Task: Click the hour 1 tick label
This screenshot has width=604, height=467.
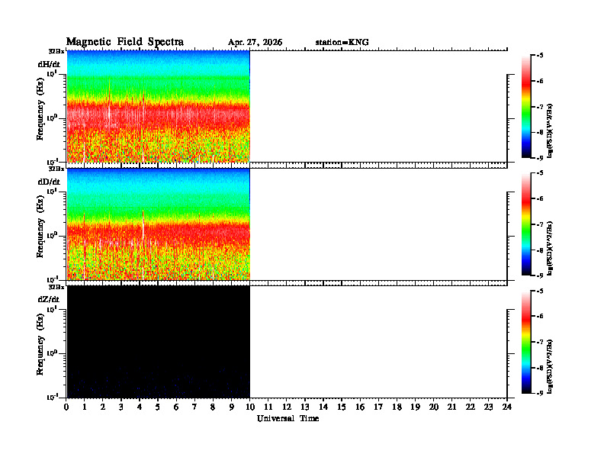Action: point(85,407)
